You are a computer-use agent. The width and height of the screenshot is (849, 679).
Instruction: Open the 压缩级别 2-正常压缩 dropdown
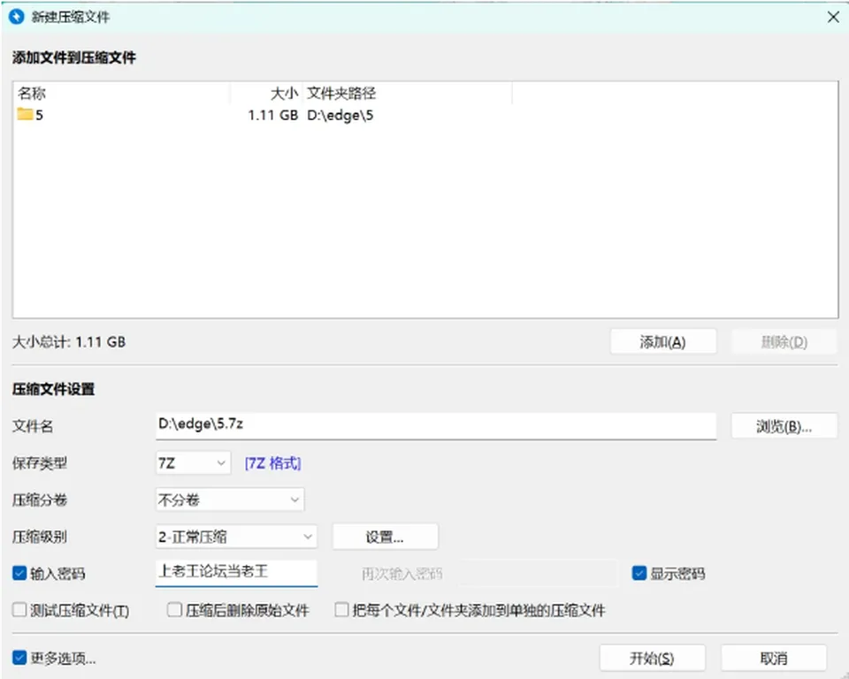click(237, 537)
